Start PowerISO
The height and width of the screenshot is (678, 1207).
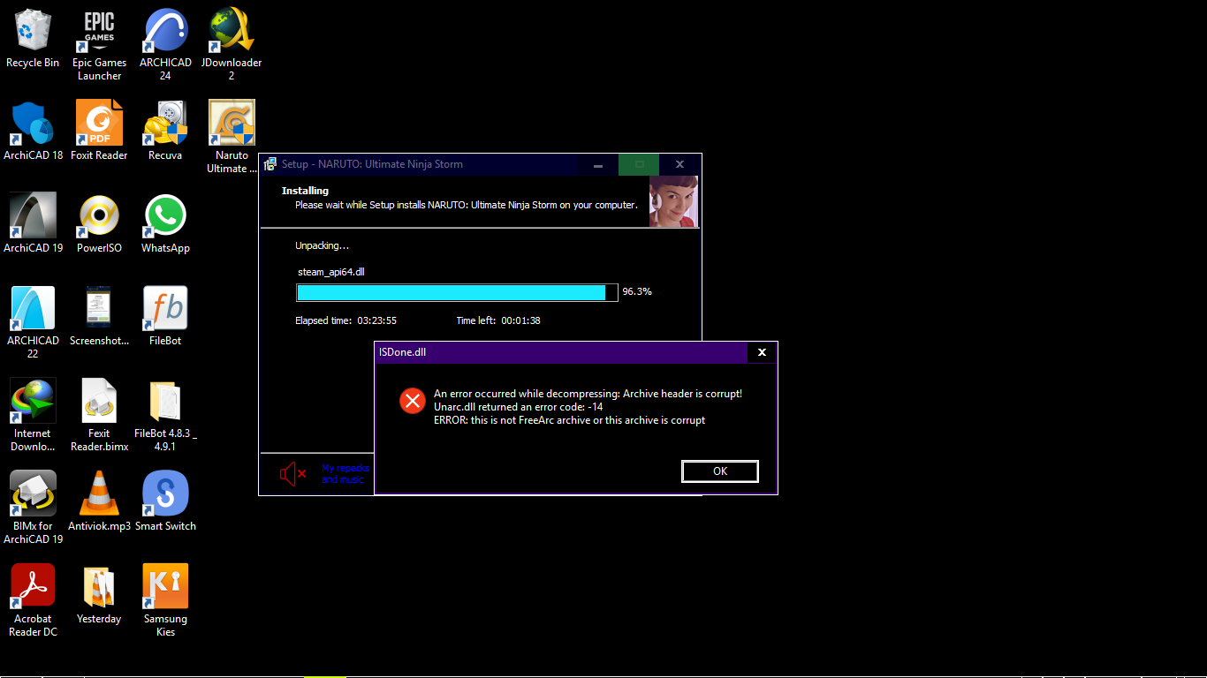point(99,214)
